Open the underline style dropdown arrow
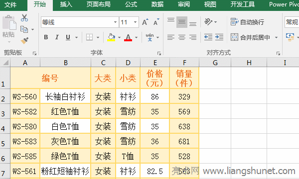The width and height of the screenshot is (299, 179). tap(76, 37)
